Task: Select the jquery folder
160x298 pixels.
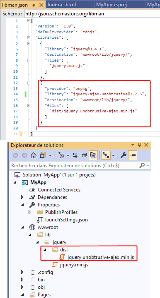Action: coord(59,242)
